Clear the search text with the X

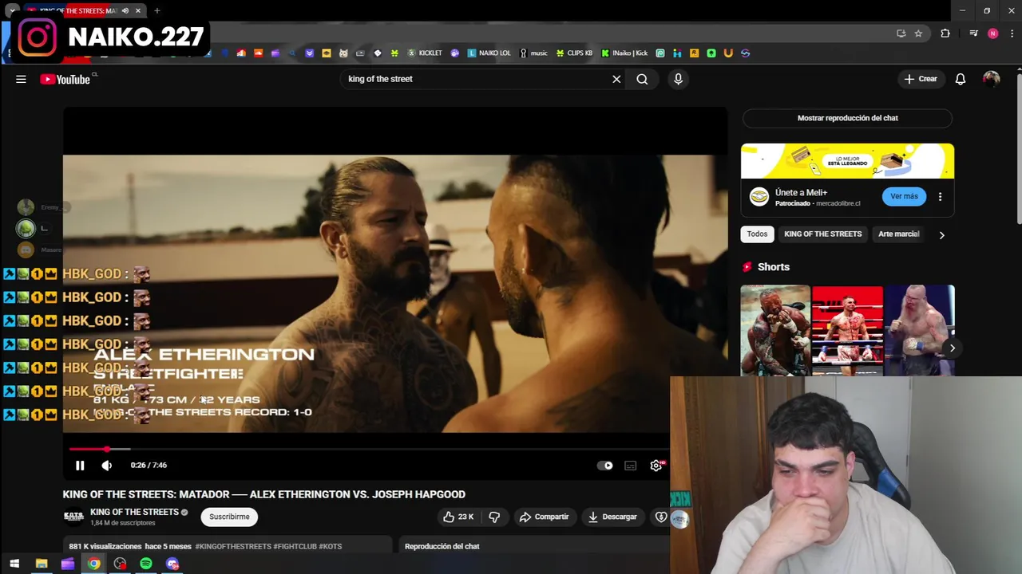616,79
